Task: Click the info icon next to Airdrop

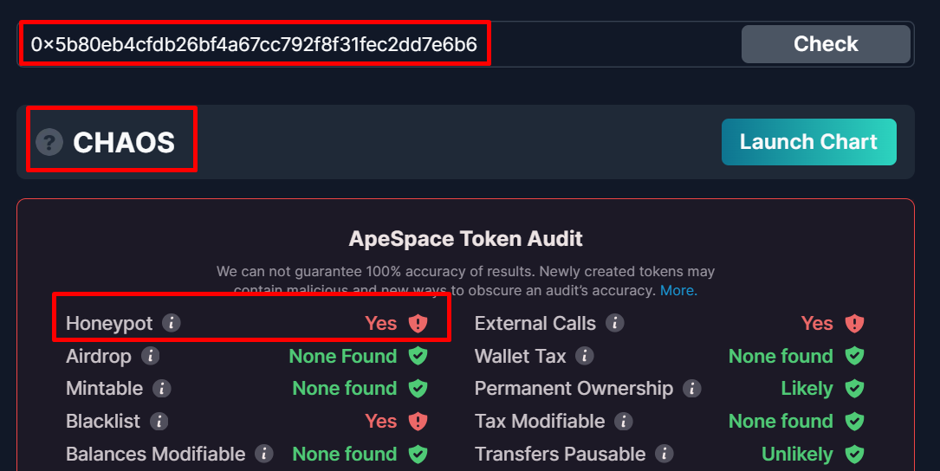Action: coord(151,356)
